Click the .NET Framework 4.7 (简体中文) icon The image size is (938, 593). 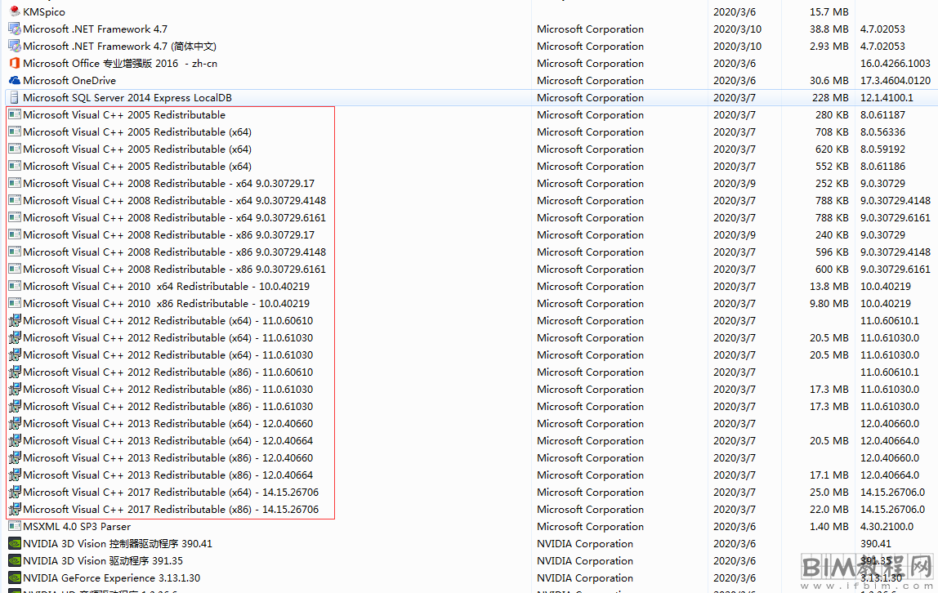tap(15, 46)
